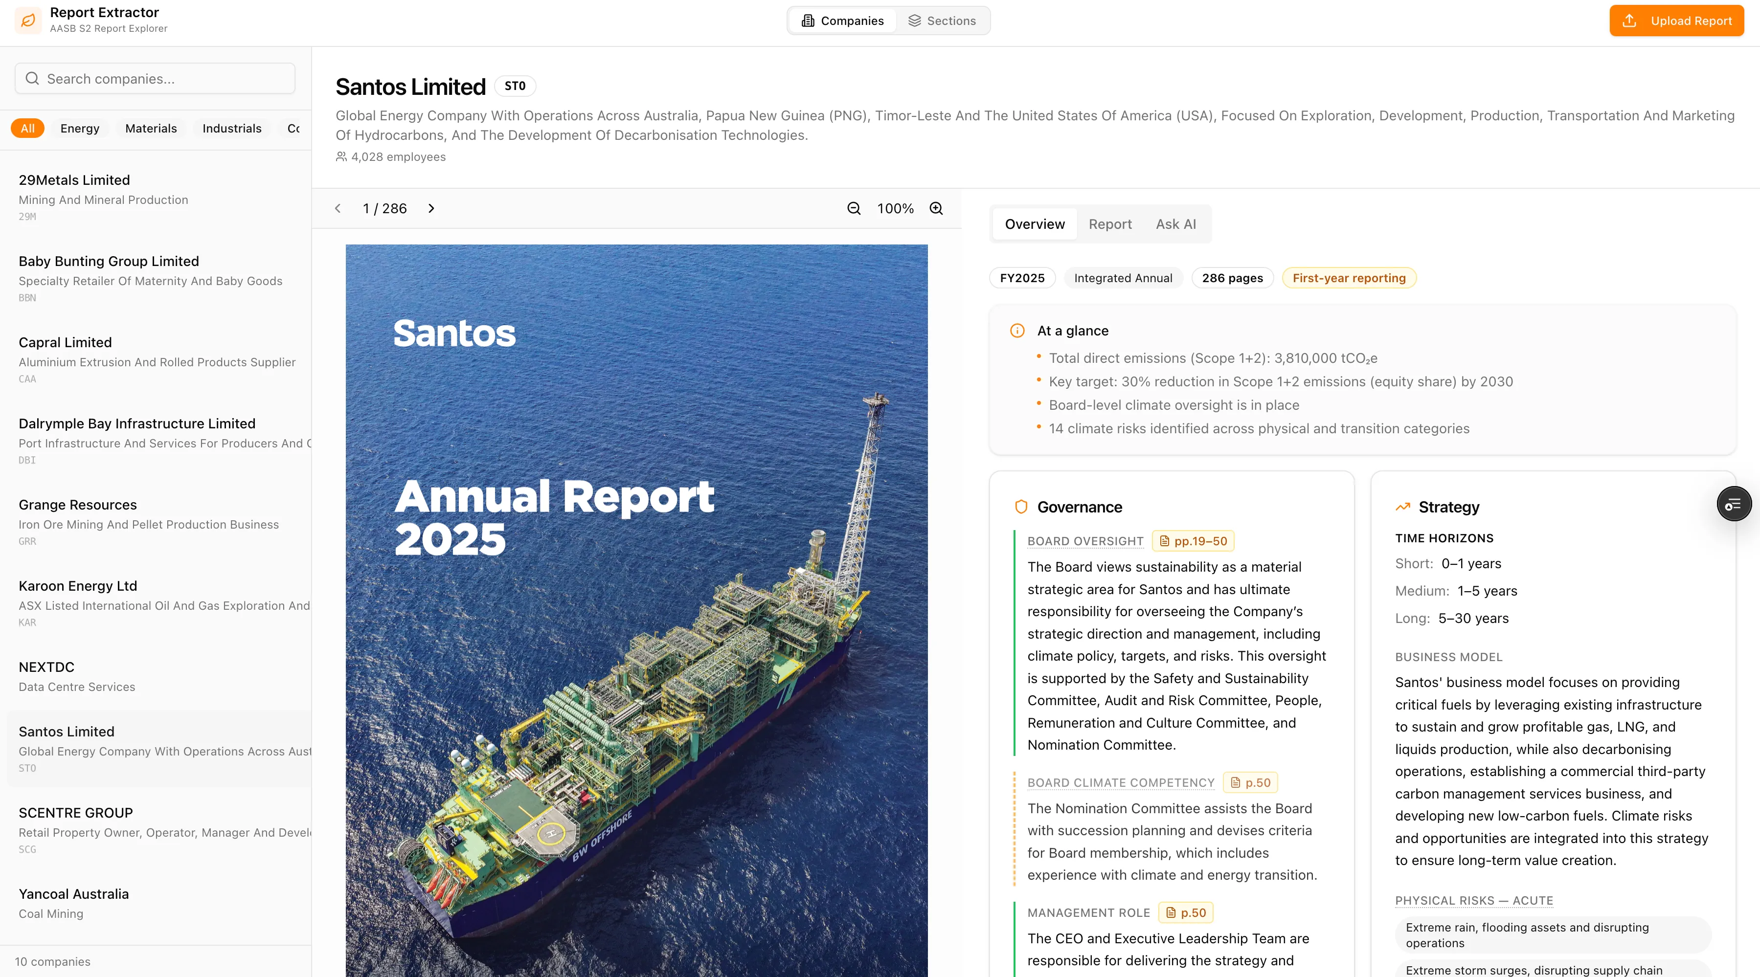Click the upload arrow icon
Screen dimensions: 1760x977
pos(1629,21)
